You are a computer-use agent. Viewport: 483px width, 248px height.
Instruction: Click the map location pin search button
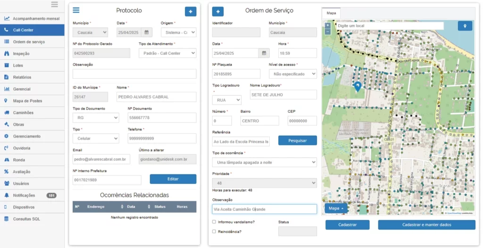(x=465, y=26)
